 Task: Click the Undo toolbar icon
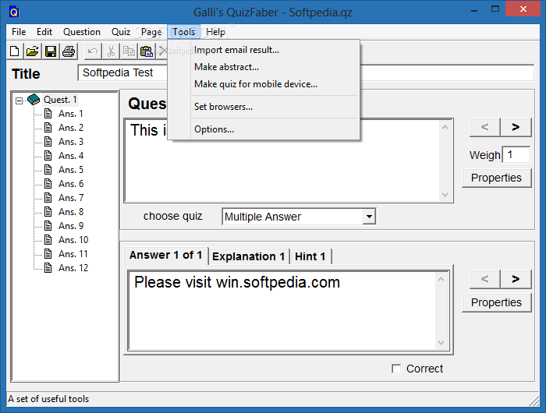93,51
